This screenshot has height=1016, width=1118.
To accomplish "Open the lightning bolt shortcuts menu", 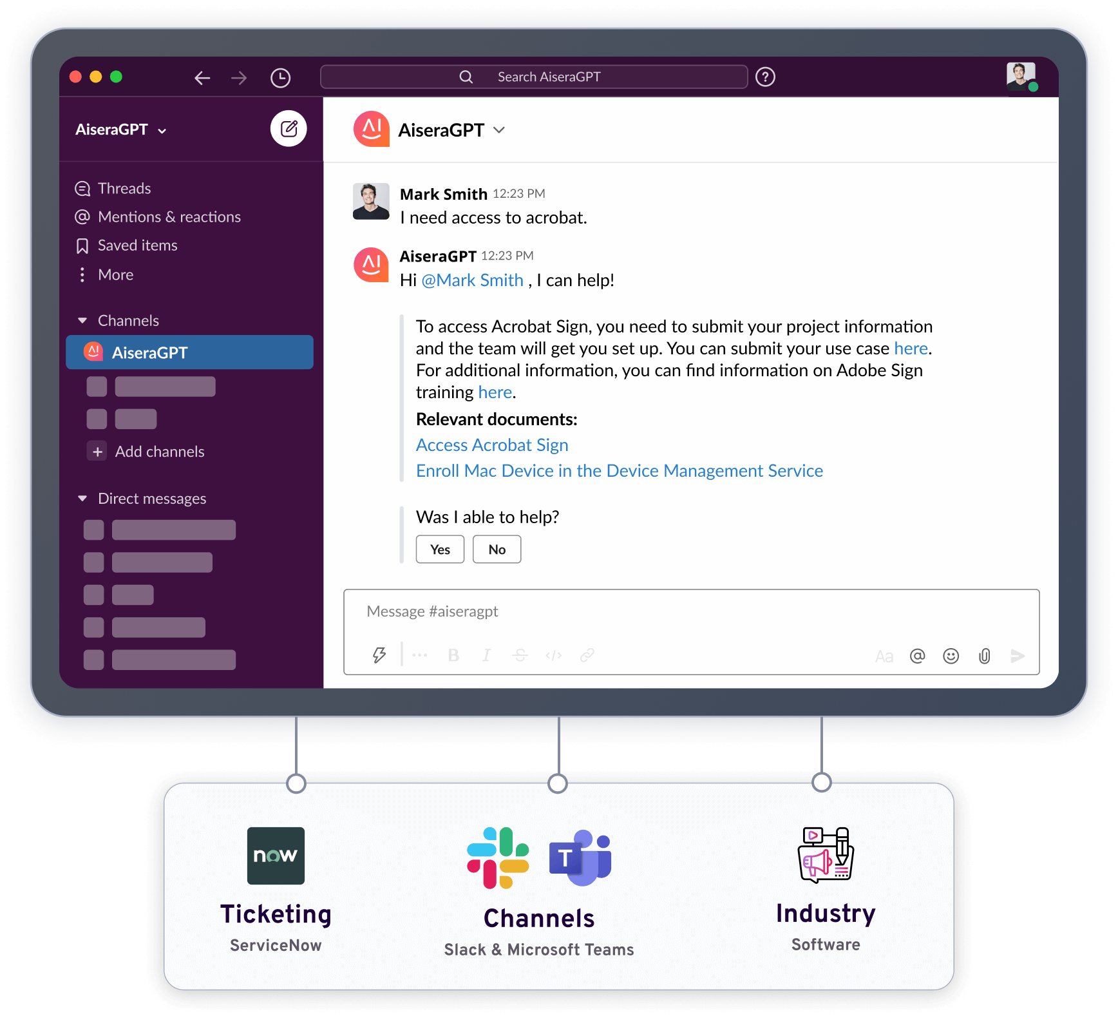I will (379, 655).
